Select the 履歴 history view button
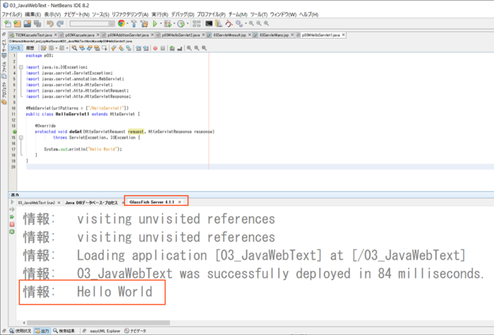This screenshot has height=335, width=494. click(x=30, y=48)
